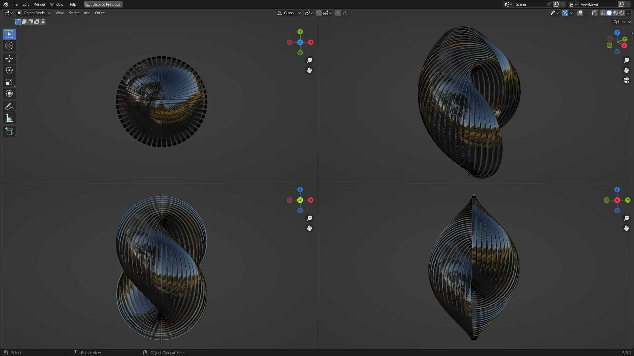Set selection mode to Set New
This screenshot has width=634, height=356.
coord(18,22)
